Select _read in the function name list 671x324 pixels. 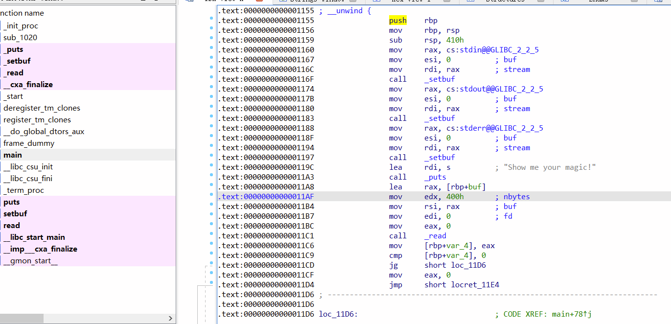click(x=14, y=72)
